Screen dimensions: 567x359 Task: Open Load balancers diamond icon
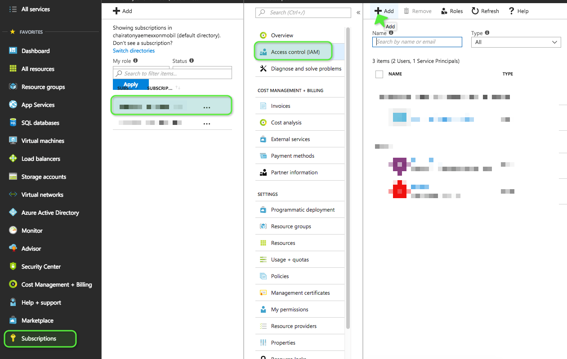(13, 159)
